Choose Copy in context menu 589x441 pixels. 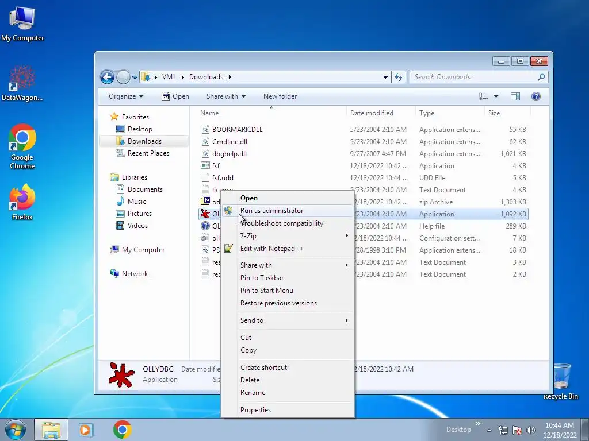[x=248, y=350]
